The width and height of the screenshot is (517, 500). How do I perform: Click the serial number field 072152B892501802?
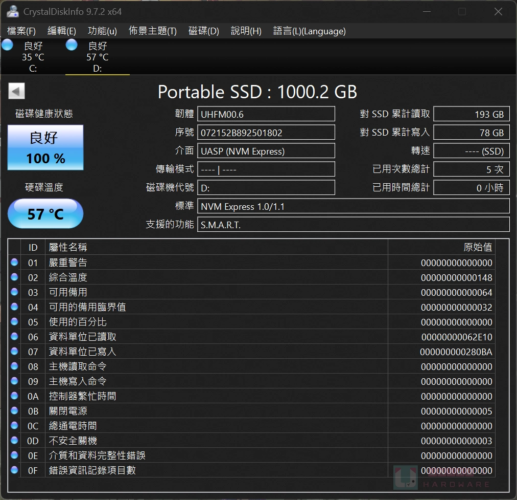pos(266,133)
